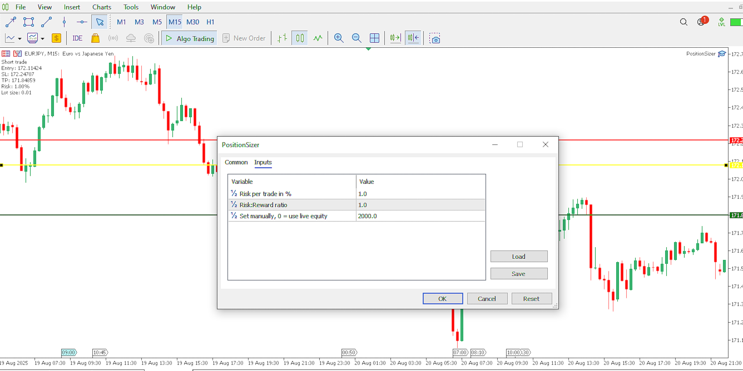Click the copy signal plus icon
The image size is (743, 371).
[149, 38]
